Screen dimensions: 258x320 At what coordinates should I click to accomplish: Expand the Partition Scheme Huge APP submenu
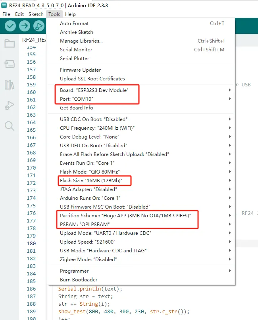pos(125,215)
